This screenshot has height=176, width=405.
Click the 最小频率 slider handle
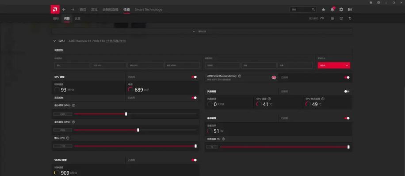(x=126, y=114)
